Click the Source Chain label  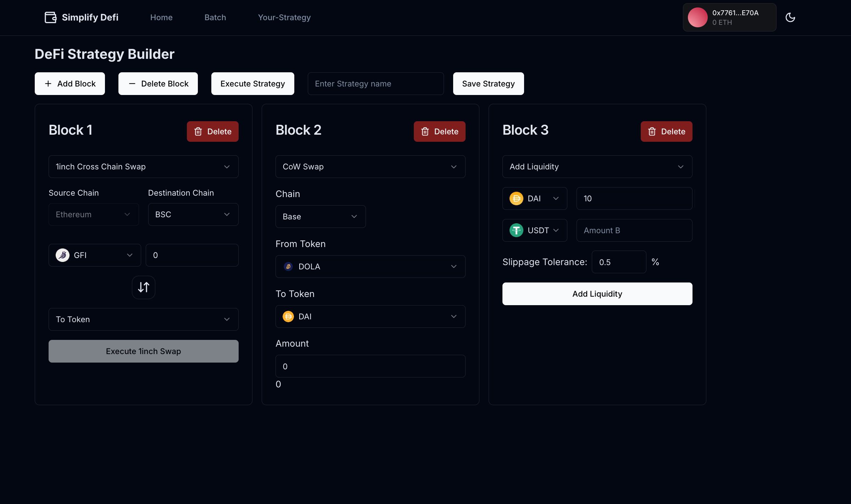(74, 193)
